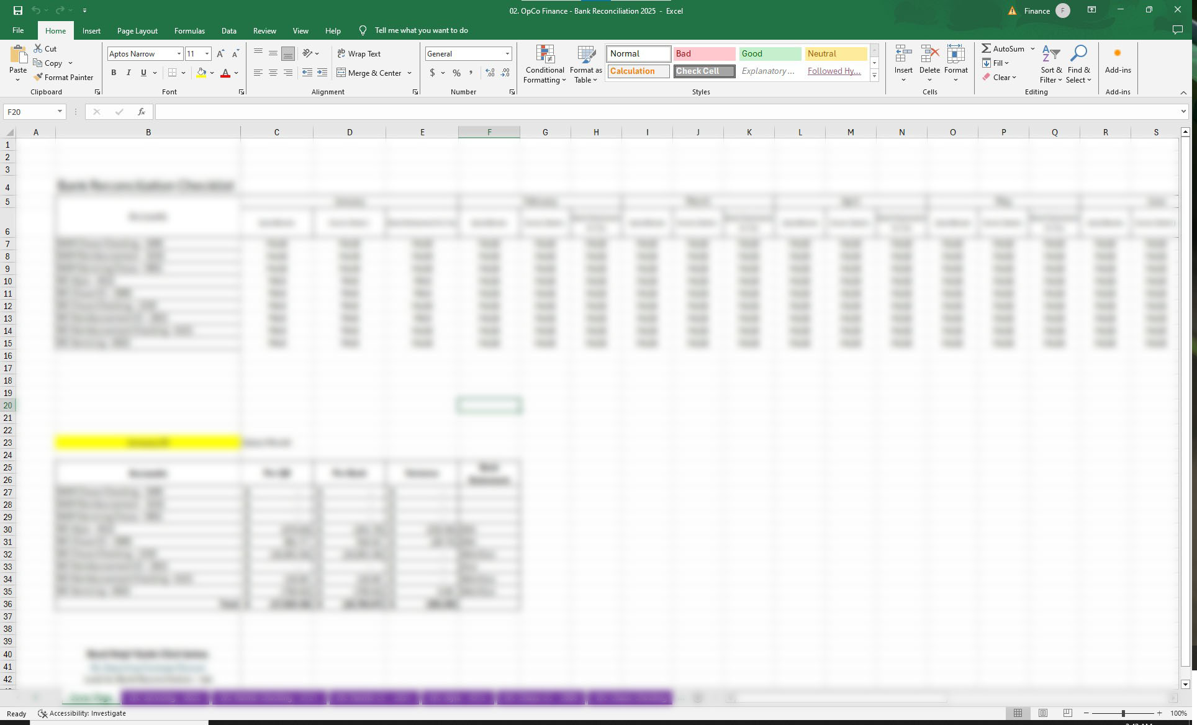Screen dimensions: 1197x725
Task: Apply the Good cell style
Action: 769,54
